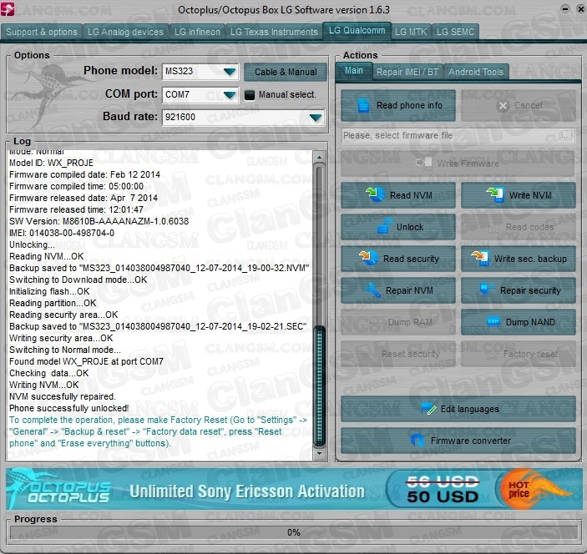Click log line 'SW Version: M8610B-AAAANAZM-1.0.6038'
587x554 pixels.
click(99, 221)
